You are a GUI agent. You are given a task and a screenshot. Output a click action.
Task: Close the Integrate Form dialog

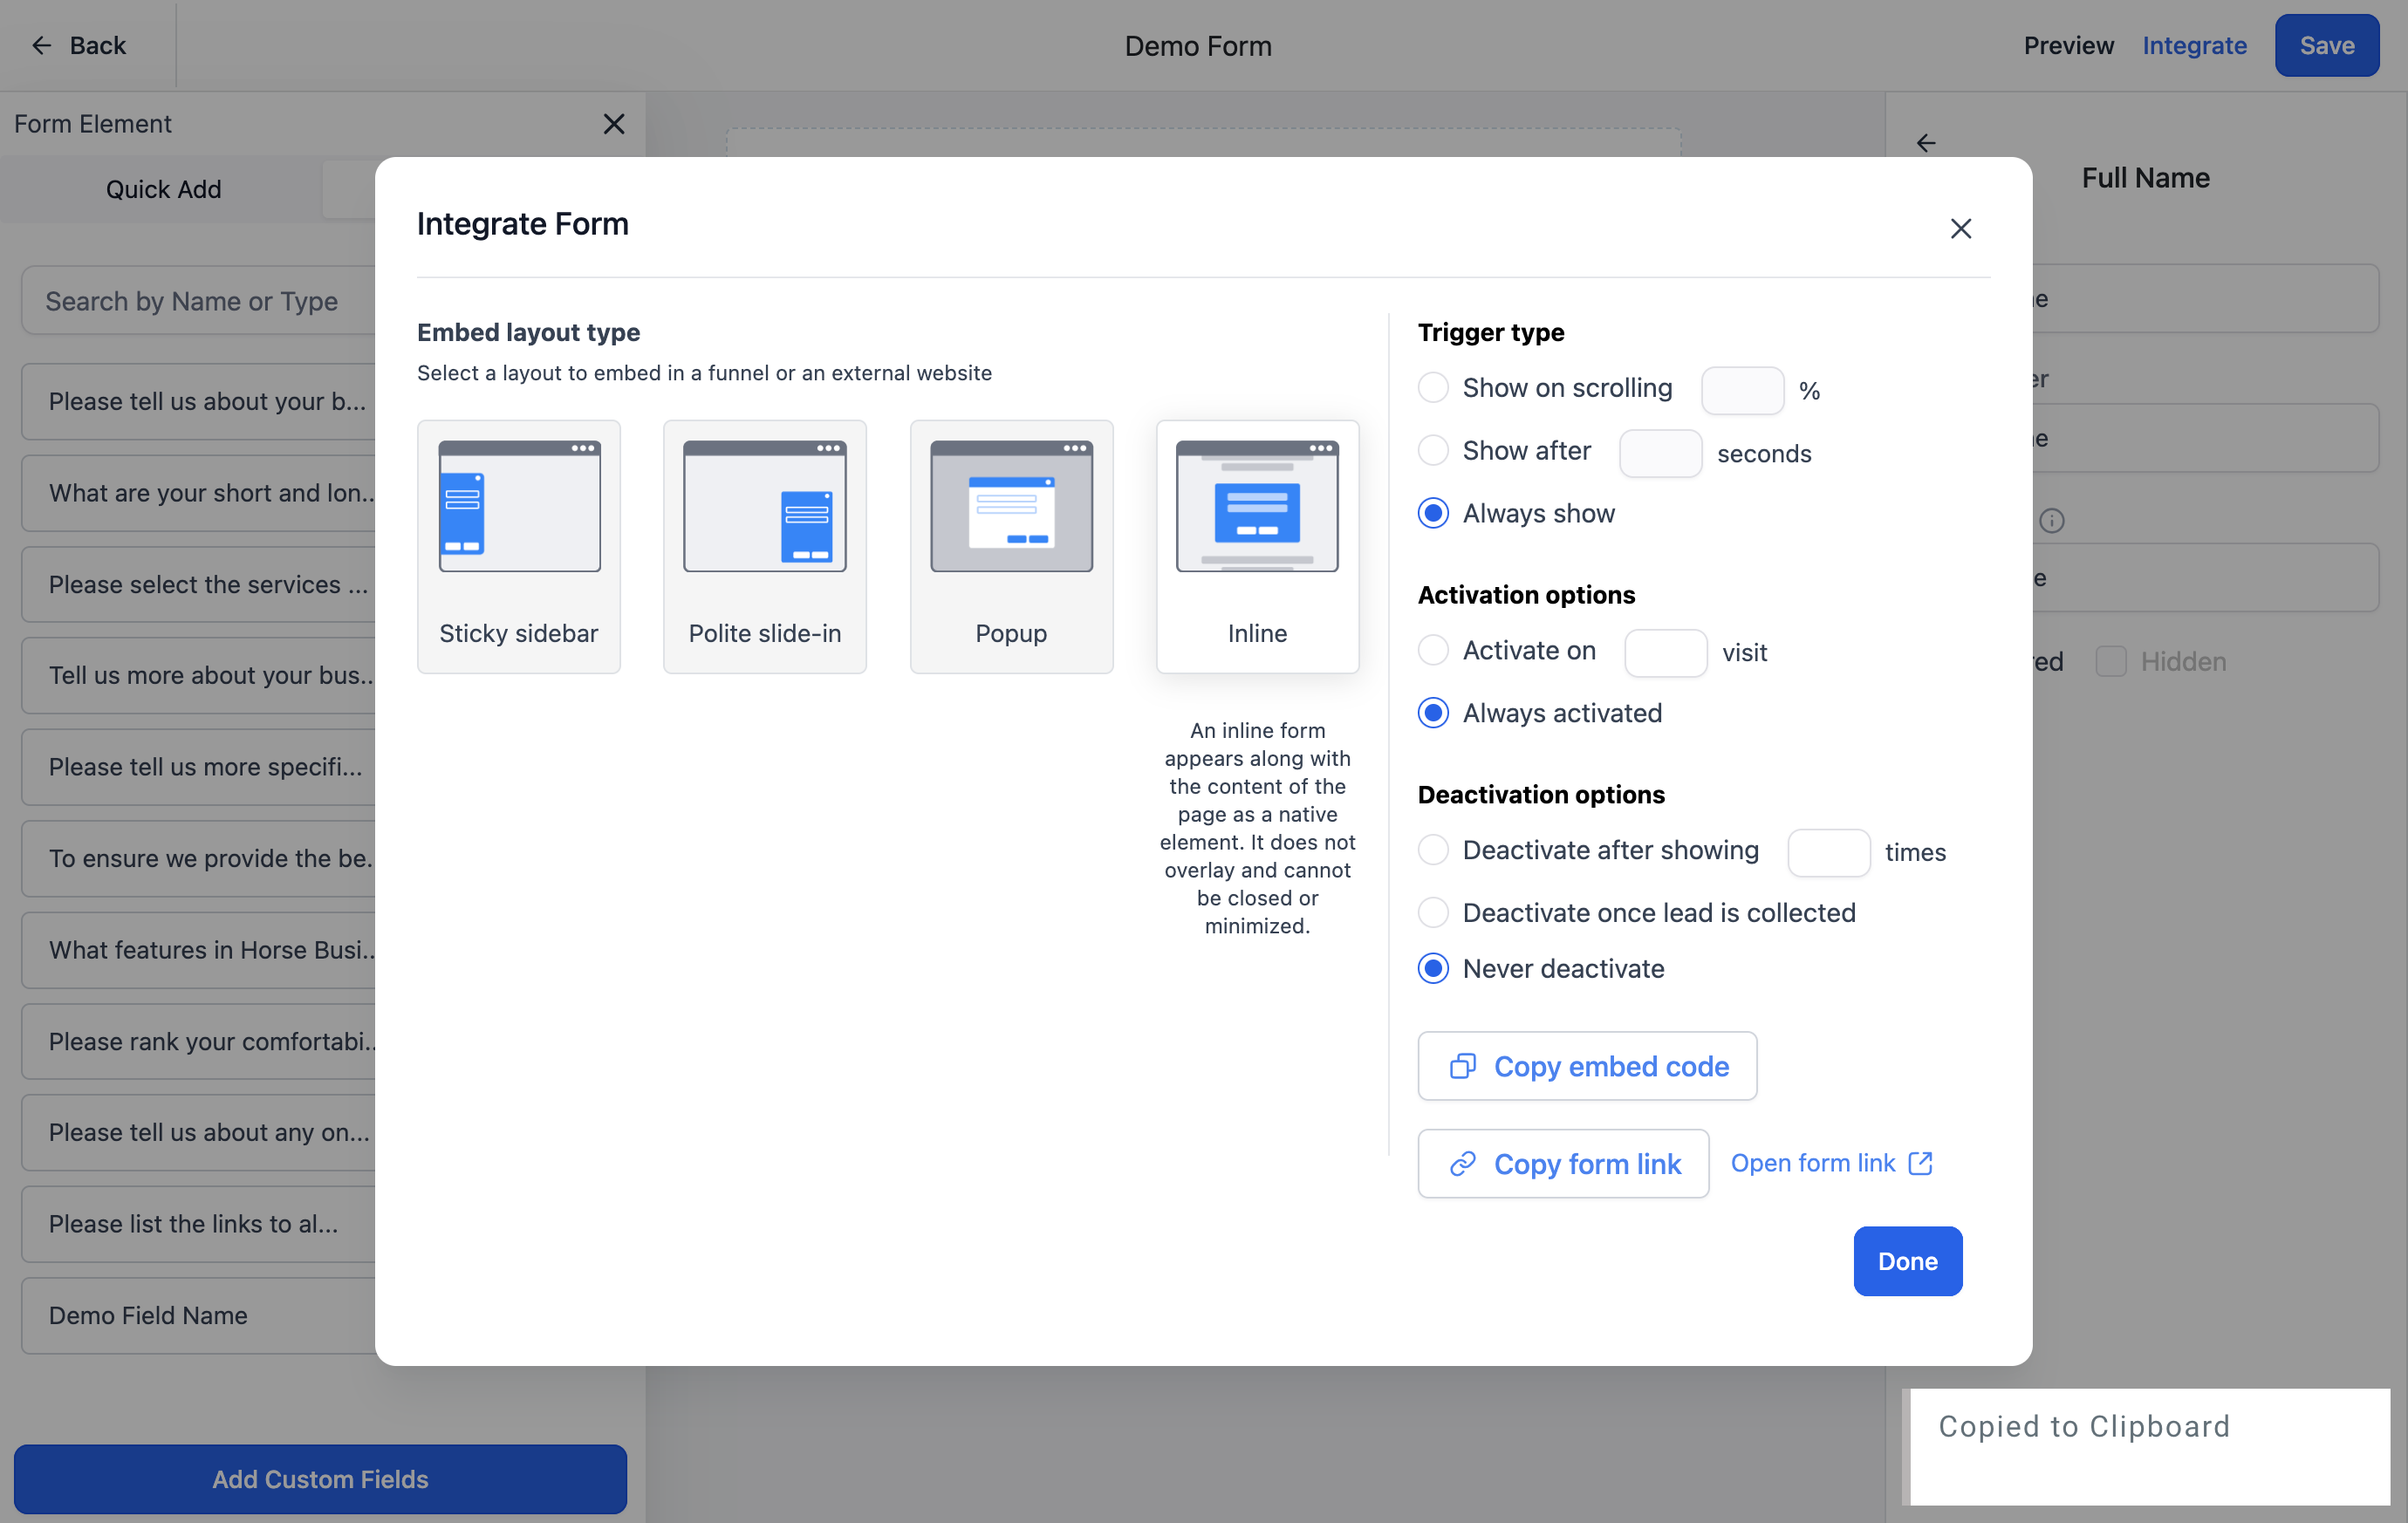[1960, 228]
